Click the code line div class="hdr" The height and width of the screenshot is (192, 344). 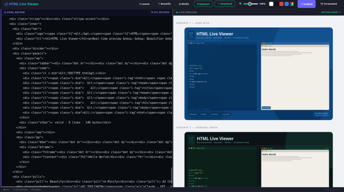click(27, 29)
